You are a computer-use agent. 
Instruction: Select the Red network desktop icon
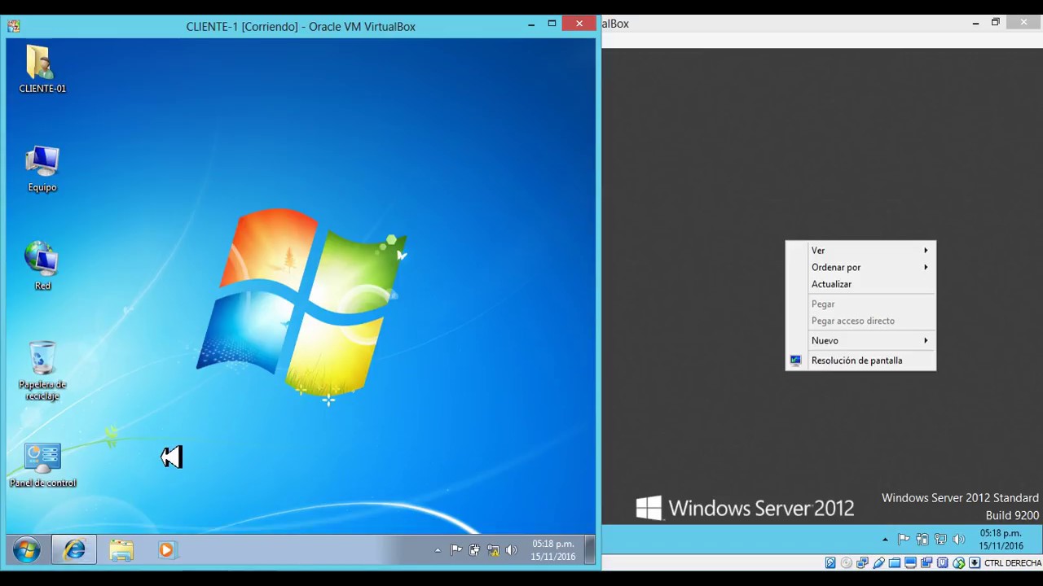[x=42, y=267]
